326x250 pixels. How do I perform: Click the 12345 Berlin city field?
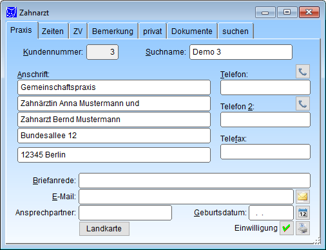pos(114,155)
